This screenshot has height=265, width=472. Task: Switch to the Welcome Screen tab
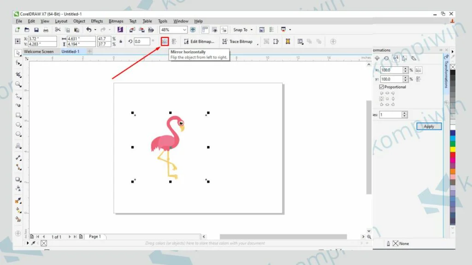pyautogui.click(x=39, y=52)
